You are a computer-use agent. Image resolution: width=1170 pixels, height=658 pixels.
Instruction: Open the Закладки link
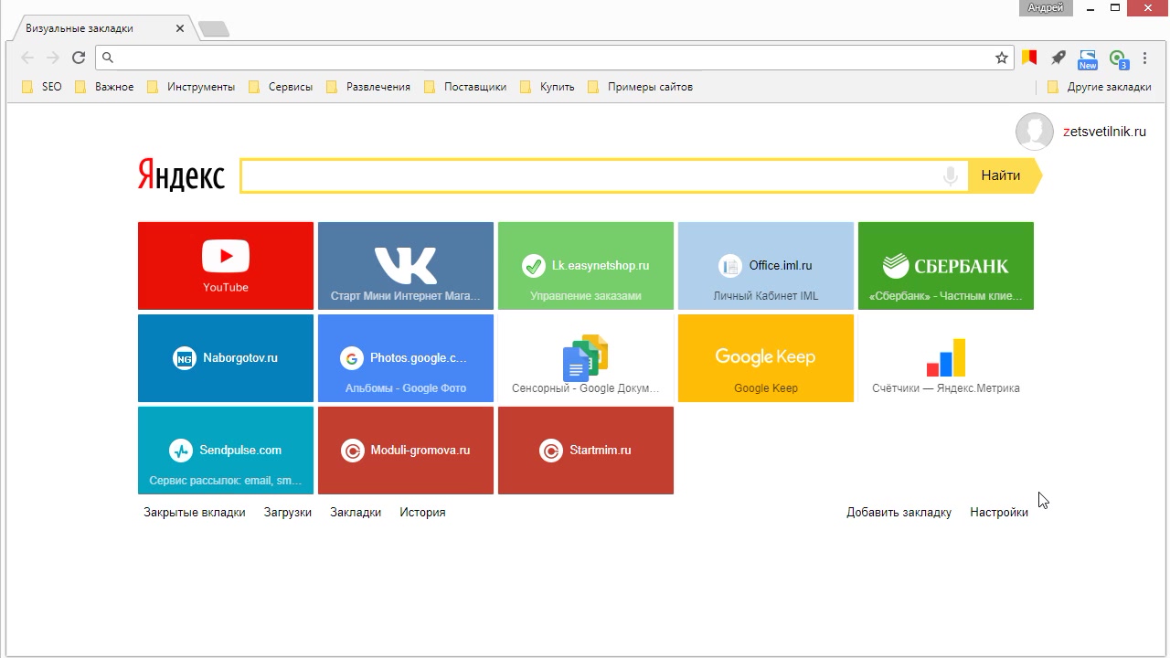[356, 512]
